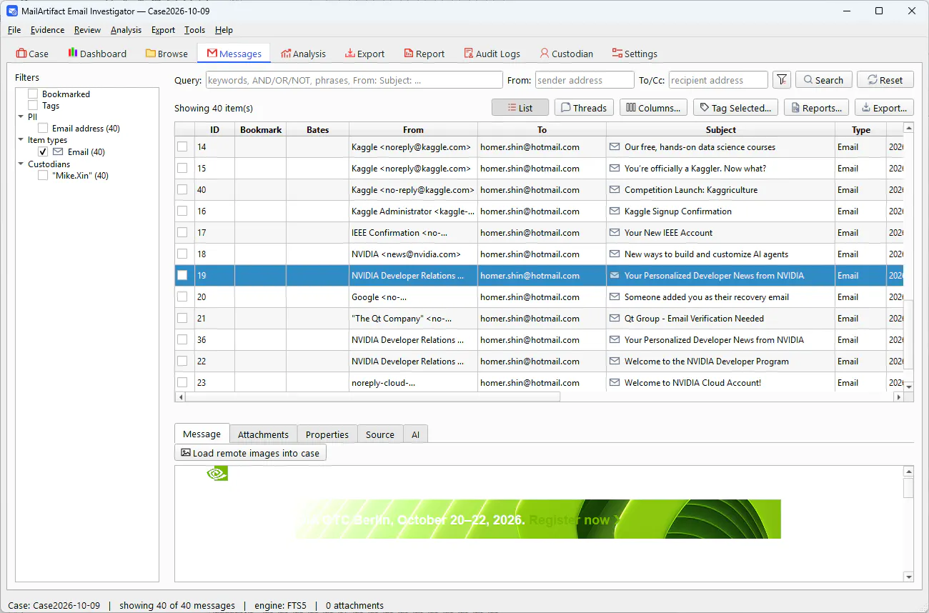
Task: Click the envelope icon beside Your New IEEE Account
Action: point(614,233)
